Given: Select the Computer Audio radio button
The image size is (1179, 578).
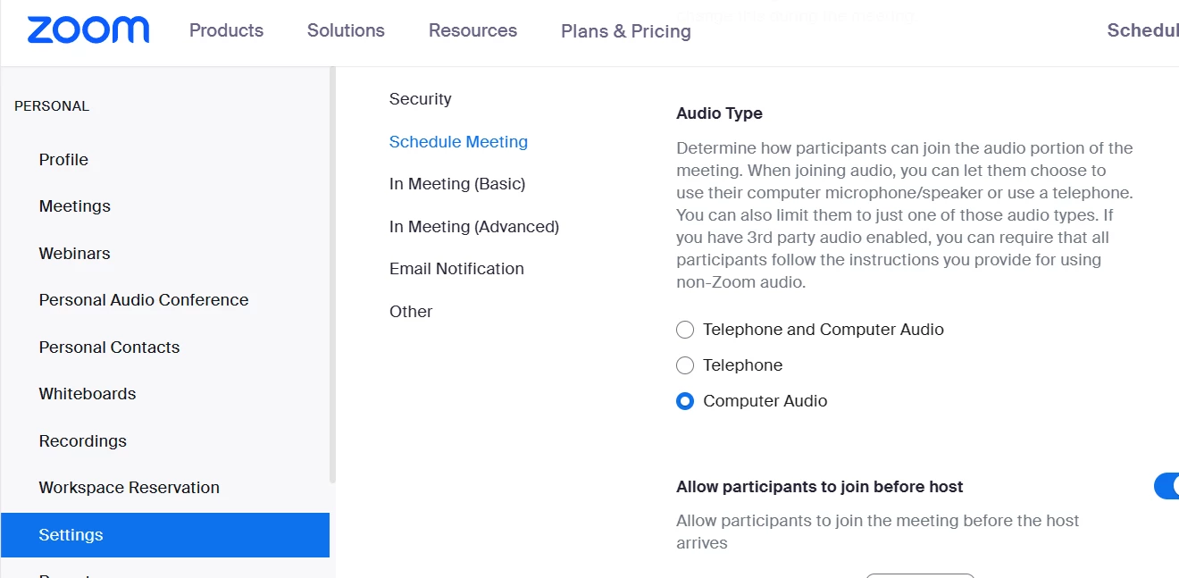Looking at the screenshot, I should point(685,401).
